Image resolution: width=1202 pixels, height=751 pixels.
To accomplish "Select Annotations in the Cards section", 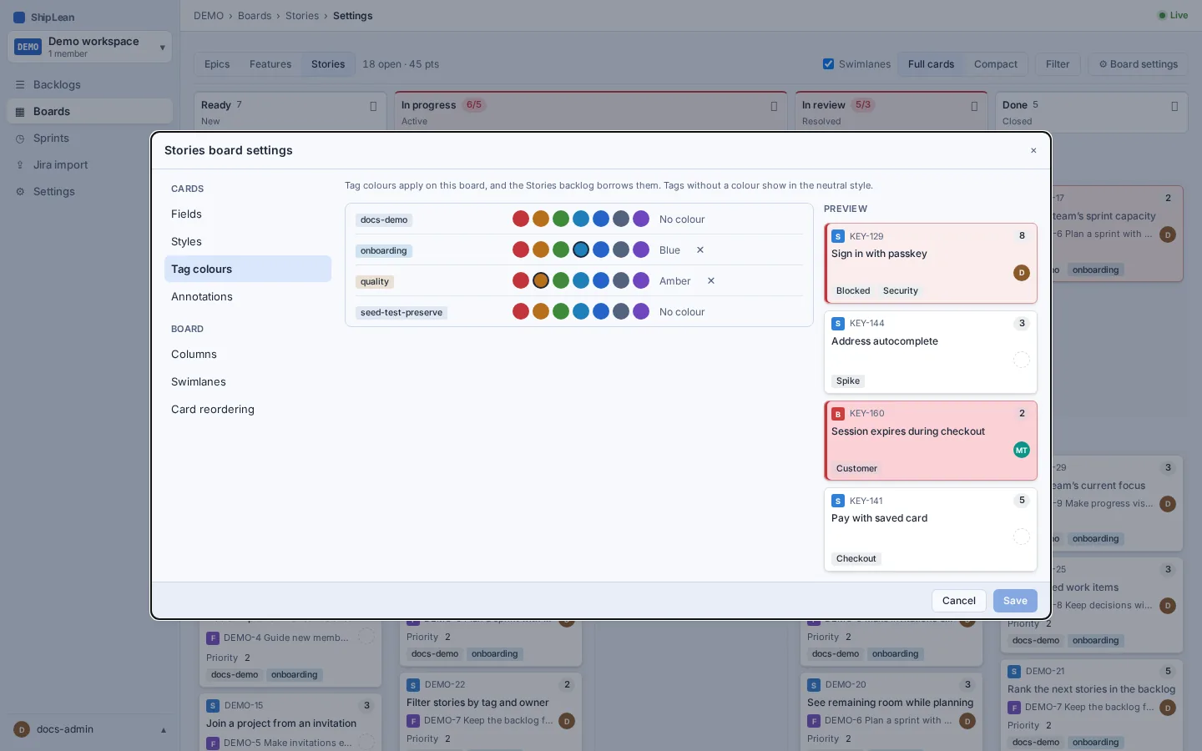I will coord(248,297).
